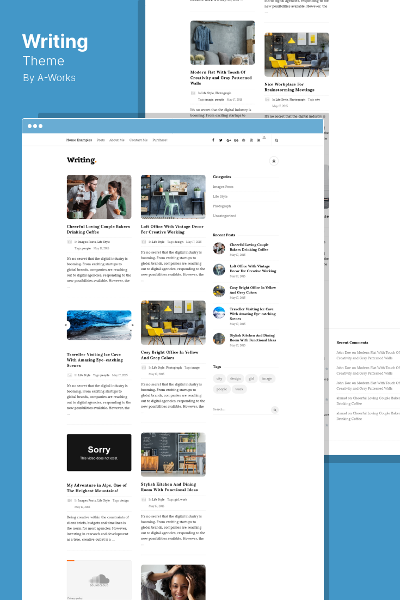Open the Dribbble social icon
The height and width of the screenshot is (600, 400).
click(x=244, y=140)
